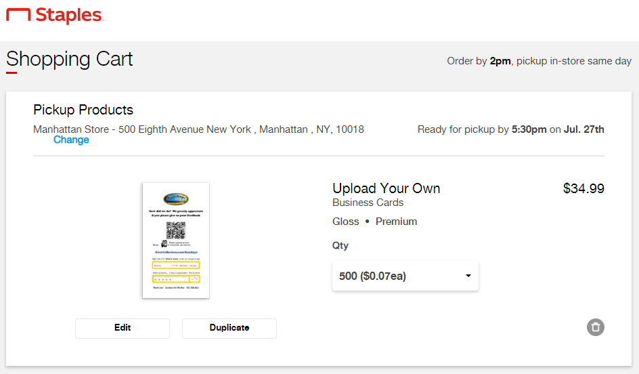
Task: Click the $34.99 price
Action: coord(583,188)
